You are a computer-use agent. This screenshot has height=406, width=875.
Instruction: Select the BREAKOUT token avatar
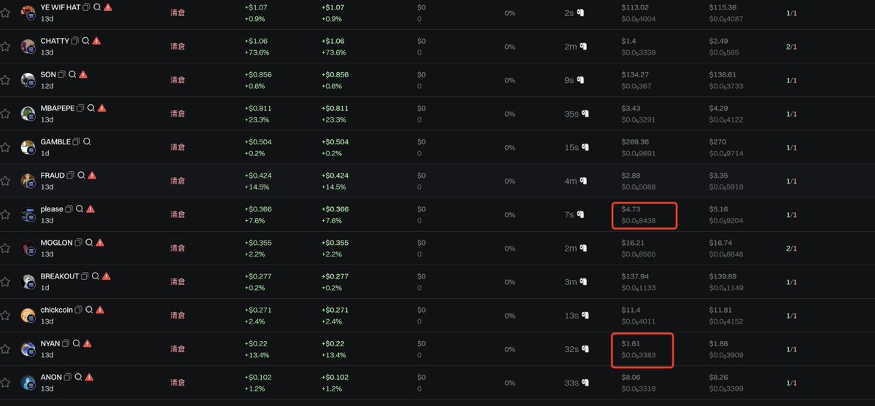coord(28,282)
